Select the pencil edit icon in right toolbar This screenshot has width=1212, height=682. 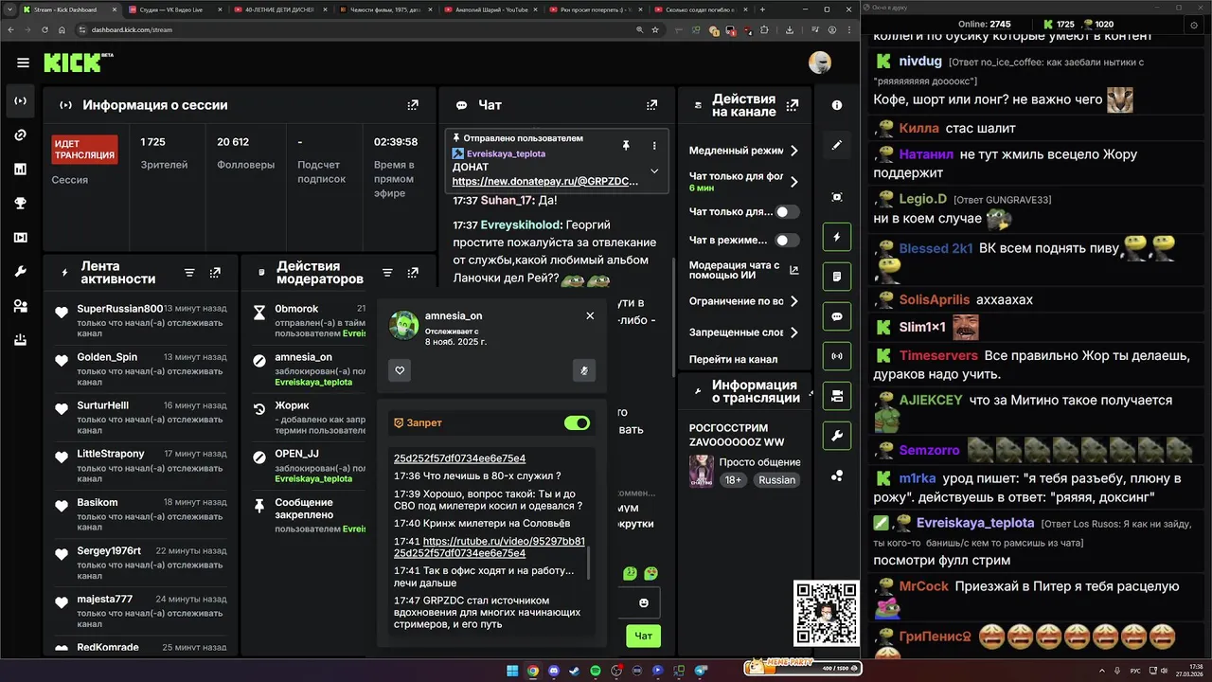click(x=837, y=145)
